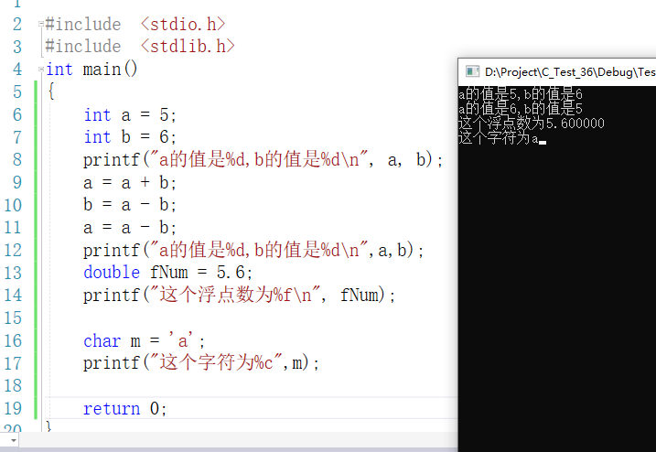Click line number 17 in the margin

[13, 363]
